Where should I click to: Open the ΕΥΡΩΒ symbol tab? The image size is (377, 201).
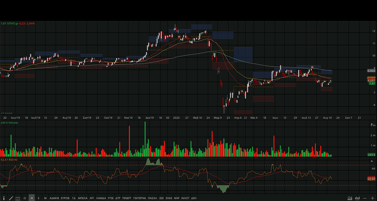[65, 198]
